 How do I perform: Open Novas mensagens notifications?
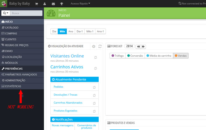pos(63,125)
